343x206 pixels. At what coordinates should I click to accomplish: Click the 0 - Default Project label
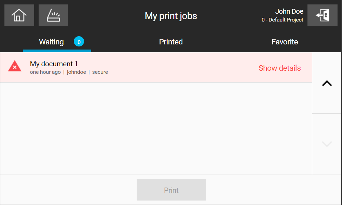[x=283, y=20]
